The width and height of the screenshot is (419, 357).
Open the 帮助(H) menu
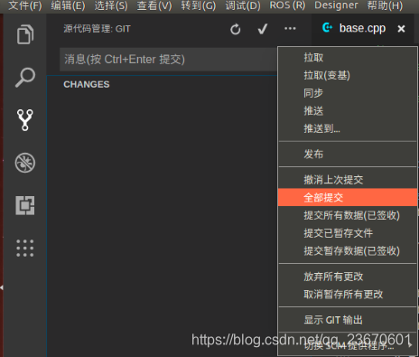[x=385, y=5]
